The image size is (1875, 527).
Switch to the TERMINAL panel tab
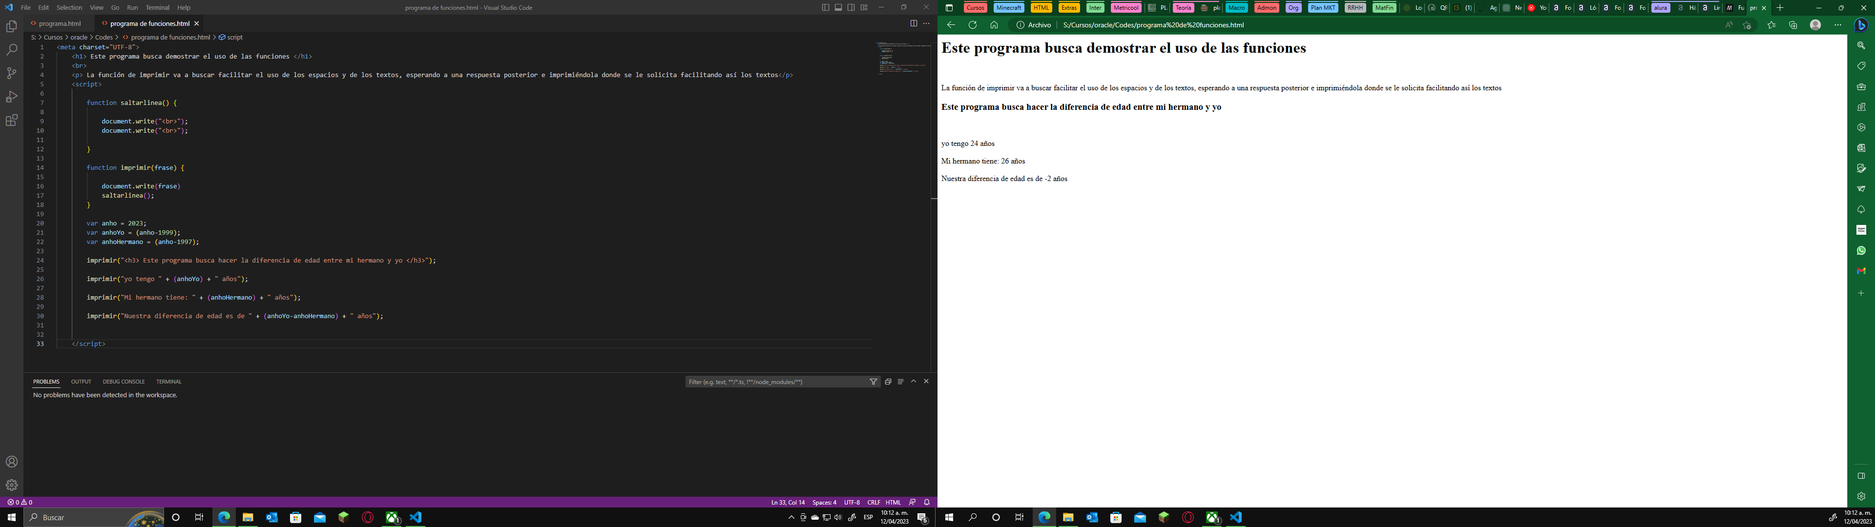(x=169, y=382)
